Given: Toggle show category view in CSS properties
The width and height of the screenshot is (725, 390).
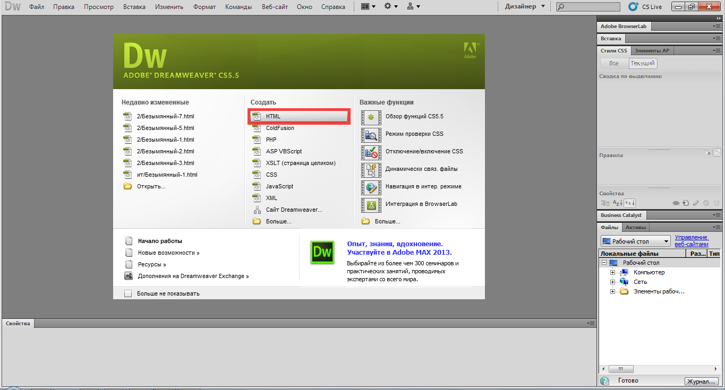Looking at the screenshot, I should [605, 203].
